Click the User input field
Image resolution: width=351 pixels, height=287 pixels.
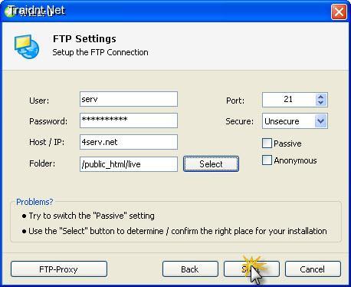pos(129,99)
